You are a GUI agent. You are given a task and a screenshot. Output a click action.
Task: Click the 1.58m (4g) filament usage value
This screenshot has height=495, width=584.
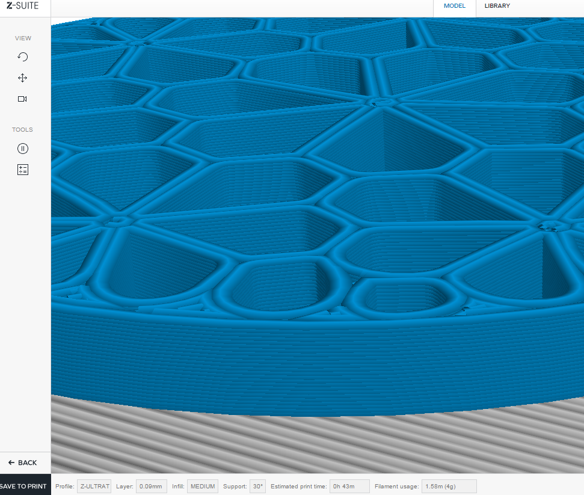point(449,487)
